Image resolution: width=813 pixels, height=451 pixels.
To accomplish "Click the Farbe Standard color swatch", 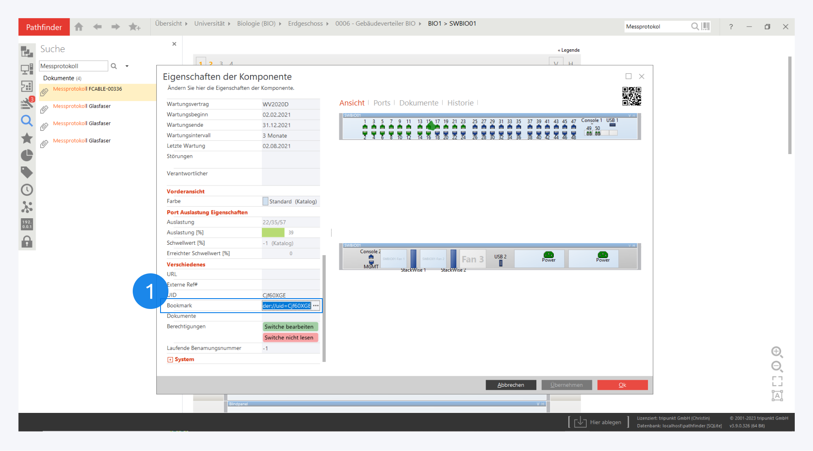I will 265,201.
